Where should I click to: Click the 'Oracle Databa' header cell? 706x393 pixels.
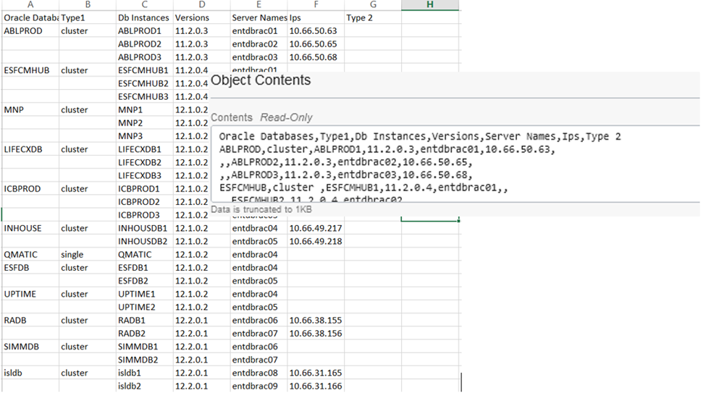30,17
